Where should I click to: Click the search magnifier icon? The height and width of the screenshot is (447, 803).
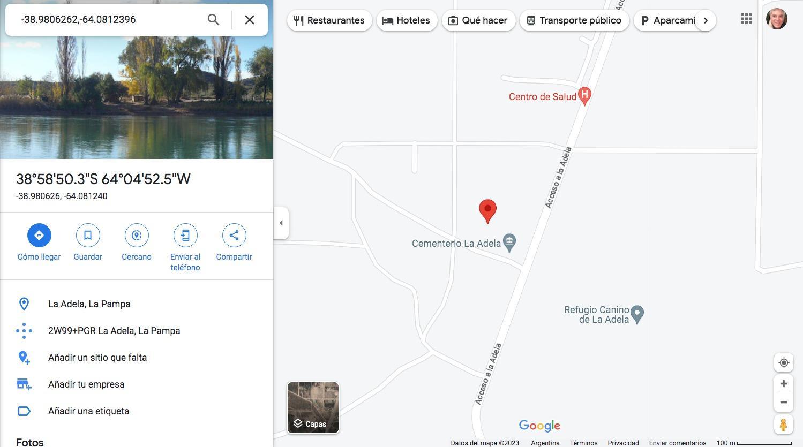[x=213, y=20]
